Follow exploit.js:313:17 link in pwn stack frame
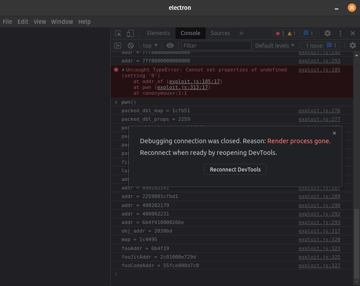The height and width of the screenshot is (286, 360). tap(183, 87)
